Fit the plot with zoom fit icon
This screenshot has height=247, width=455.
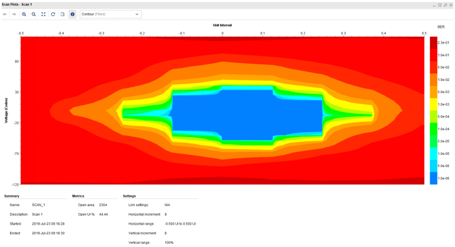[x=43, y=14]
